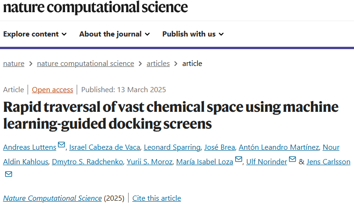Image resolution: width=354 pixels, height=204 pixels.
Task: Expand Publish with us menu
Action: (x=193, y=34)
